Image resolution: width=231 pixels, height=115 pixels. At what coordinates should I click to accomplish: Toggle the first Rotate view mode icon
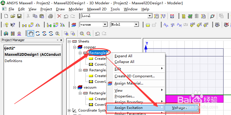pyautogui.click(x=38, y=34)
